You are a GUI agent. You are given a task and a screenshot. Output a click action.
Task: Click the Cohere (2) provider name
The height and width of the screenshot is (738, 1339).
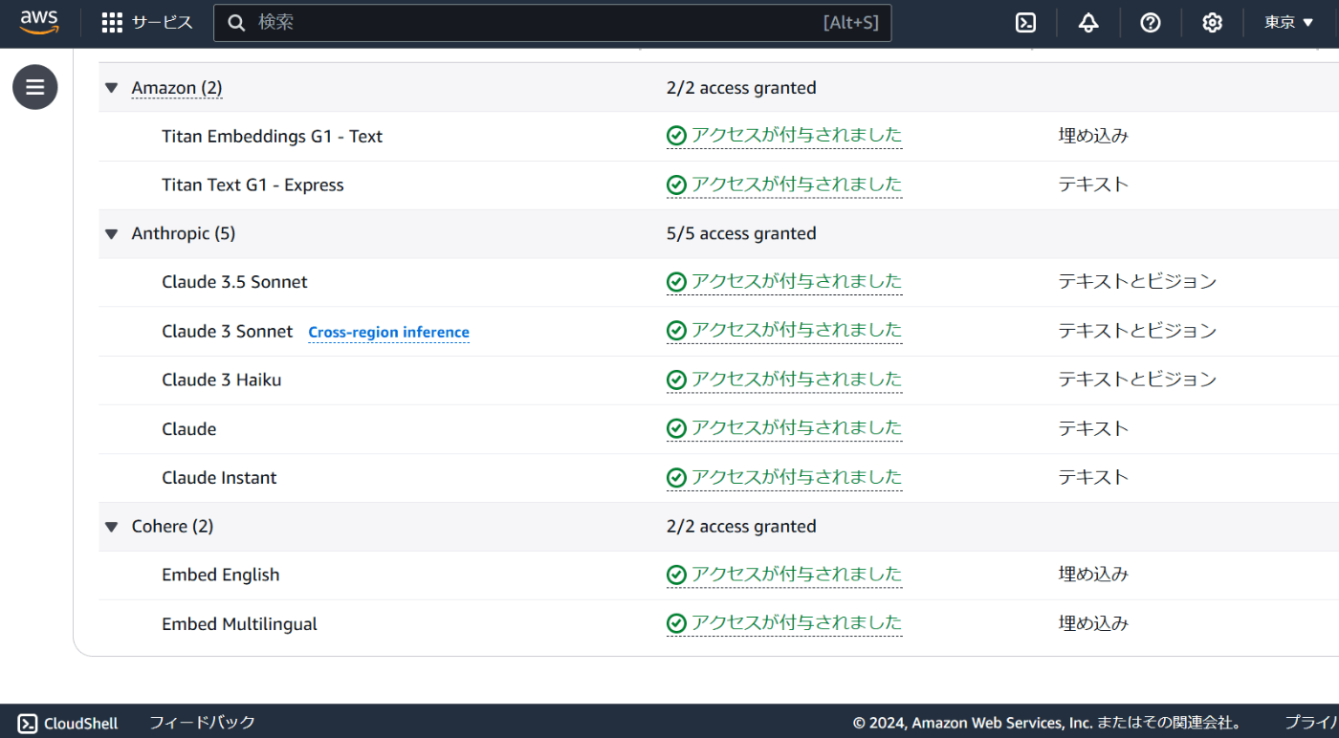pos(172,526)
